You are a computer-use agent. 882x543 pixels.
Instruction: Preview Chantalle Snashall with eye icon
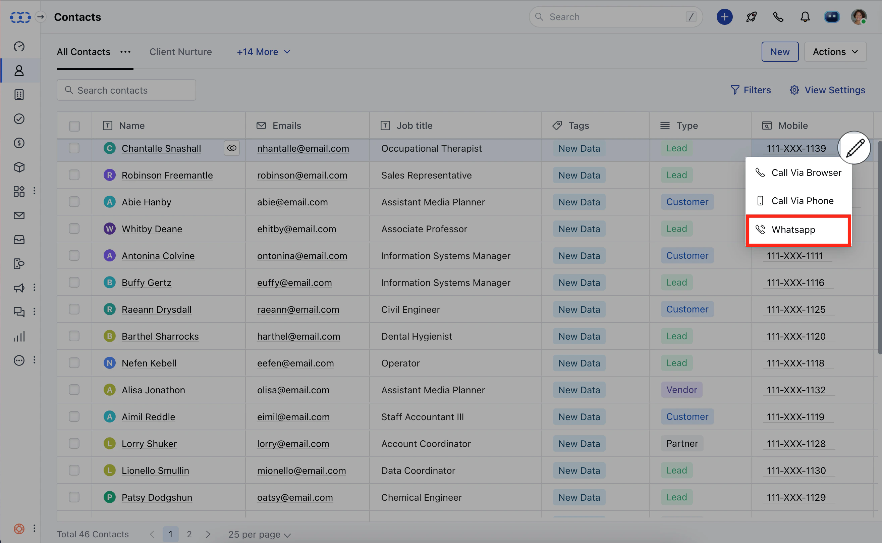click(x=232, y=148)
